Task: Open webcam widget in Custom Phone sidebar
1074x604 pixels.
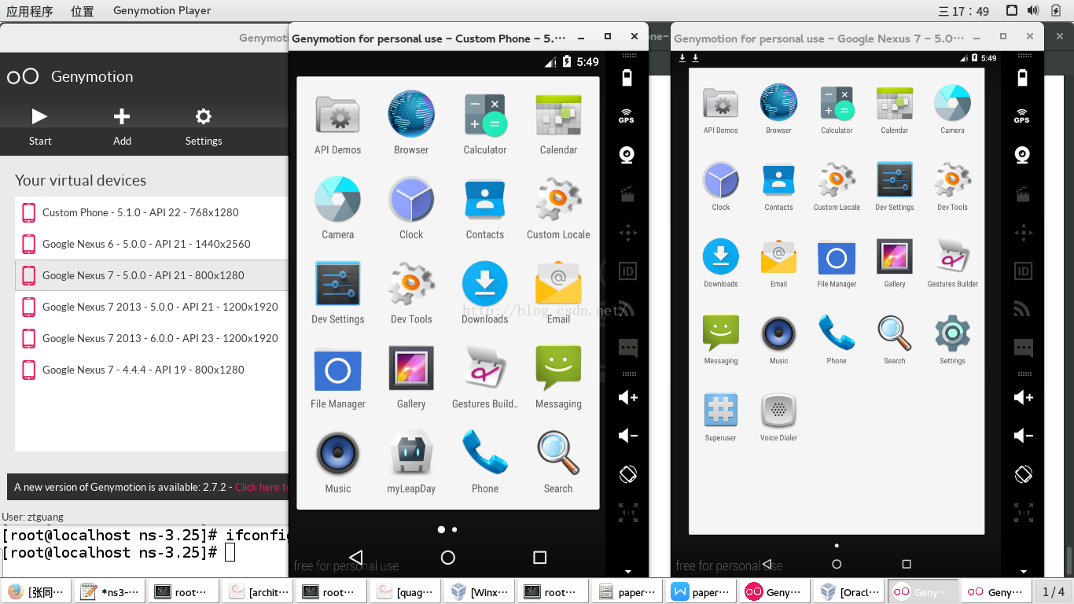Action: click(x=627, y=155)
